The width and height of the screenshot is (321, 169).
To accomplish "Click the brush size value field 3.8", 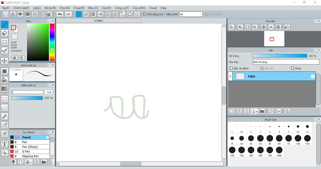I will pos(49,92).
